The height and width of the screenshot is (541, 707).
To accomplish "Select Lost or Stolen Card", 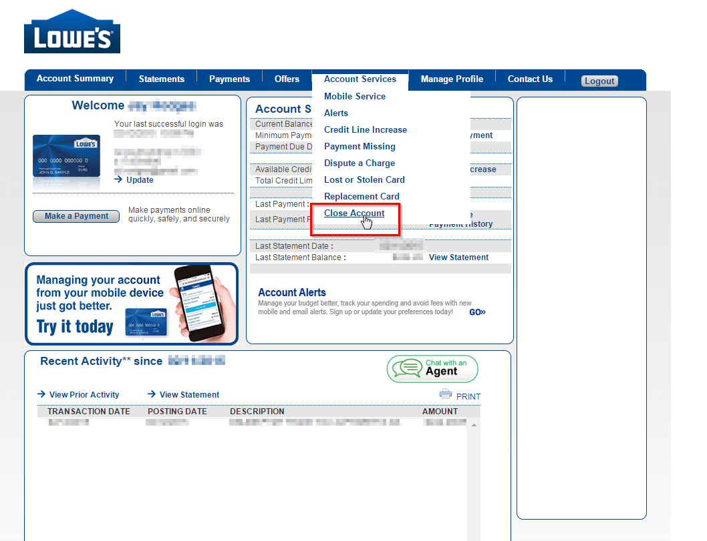I will (364, 179).
